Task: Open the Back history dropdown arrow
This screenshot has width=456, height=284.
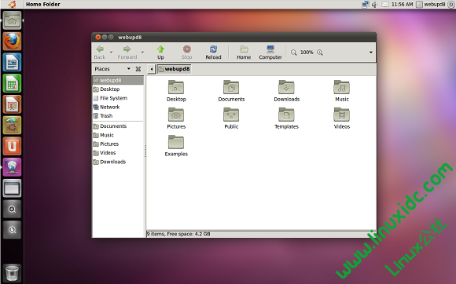Action: (111, 53)
